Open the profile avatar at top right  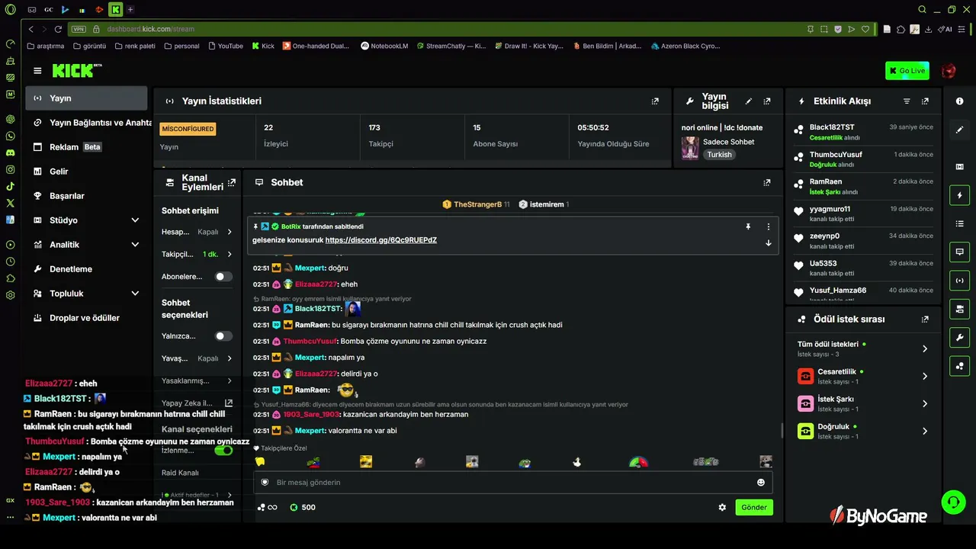949,71
